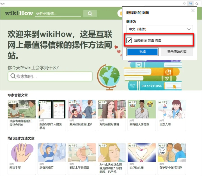Open the Read Aloud icon in address bar

(184, 3)
